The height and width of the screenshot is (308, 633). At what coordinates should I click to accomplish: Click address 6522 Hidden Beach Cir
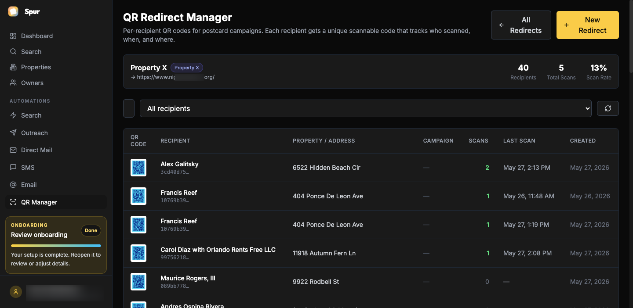point(327,168)
